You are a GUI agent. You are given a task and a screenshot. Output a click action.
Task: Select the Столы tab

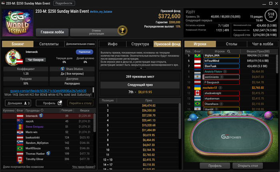[x=232, y=44]
